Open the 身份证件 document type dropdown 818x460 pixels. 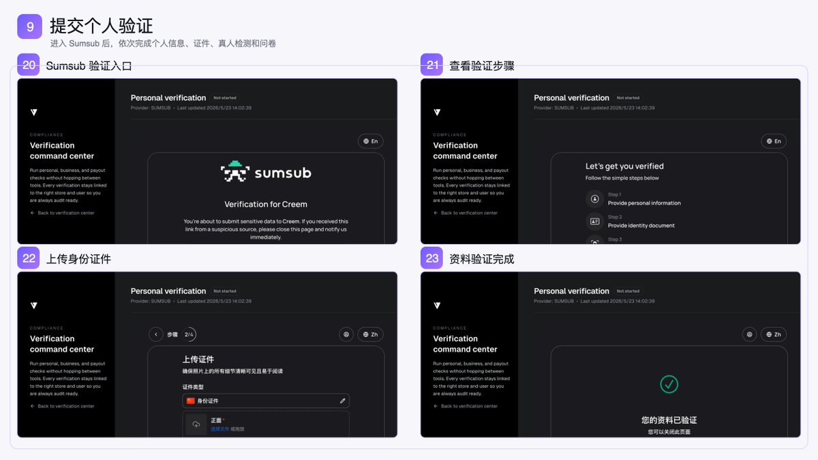click(266, 401)
